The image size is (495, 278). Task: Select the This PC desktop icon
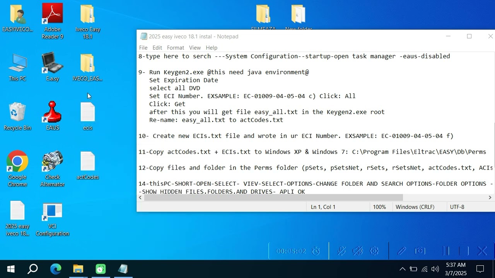click(17, 68)
